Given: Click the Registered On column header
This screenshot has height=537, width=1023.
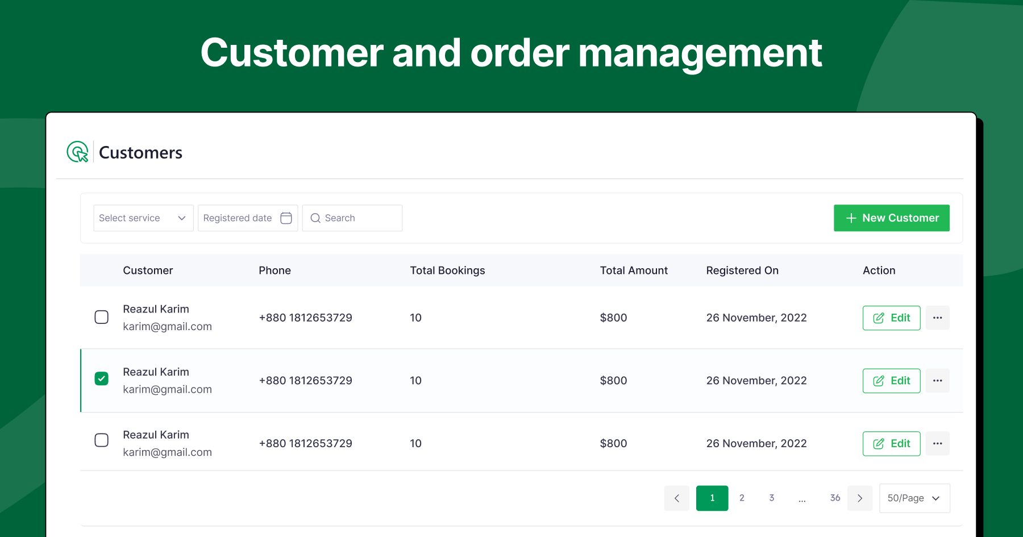Looking at the screenshot, I should click(x=742, y=270).
